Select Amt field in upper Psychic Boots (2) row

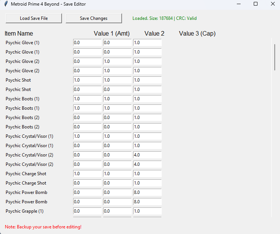(x=87, y=118)
